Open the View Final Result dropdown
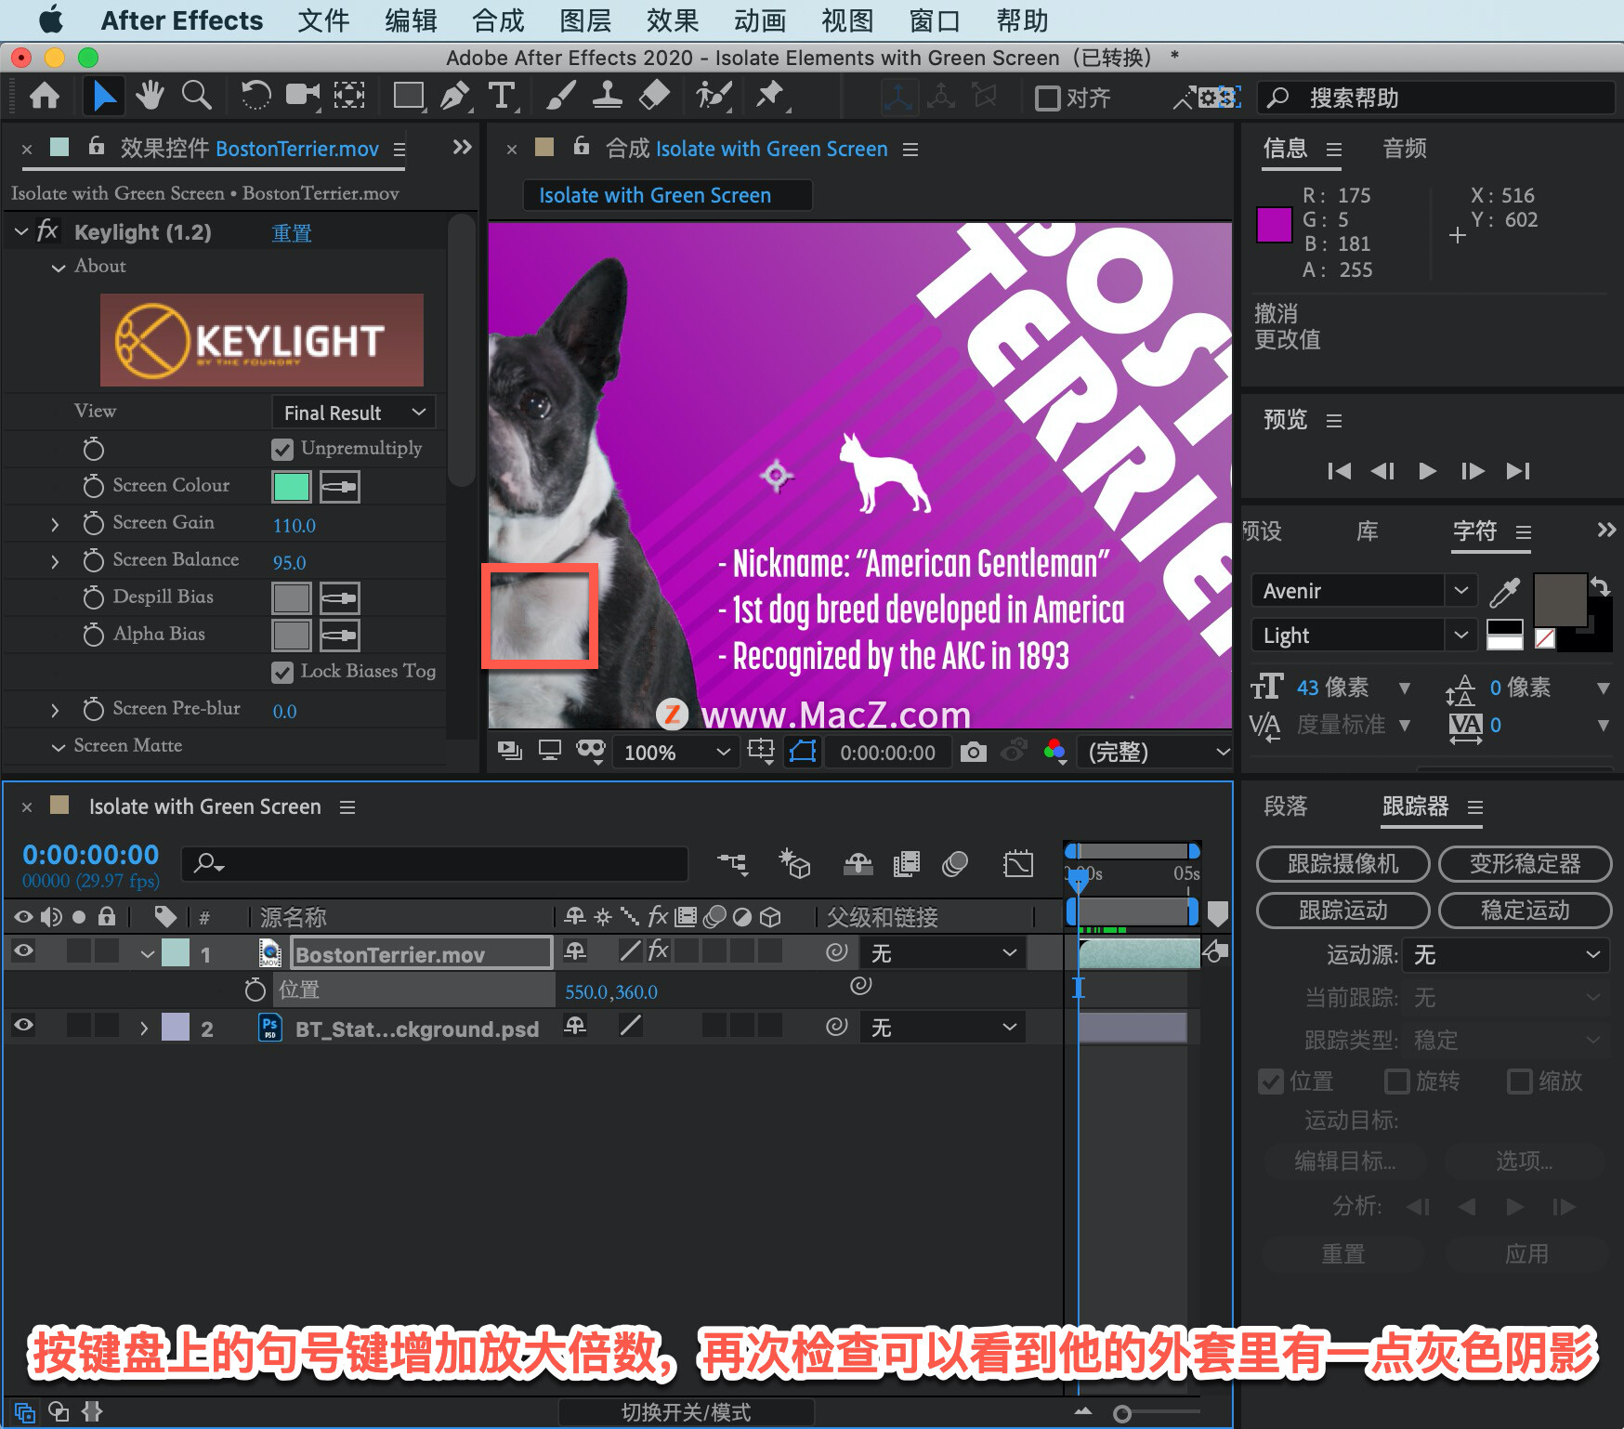 pos(354,413)
